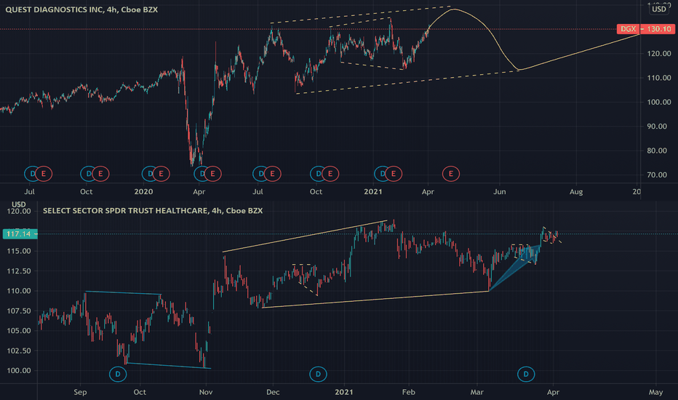Screen dimensions: 678x400
Task: Open the USD currency selector on DGX chart
Action: tap(659, 9)
